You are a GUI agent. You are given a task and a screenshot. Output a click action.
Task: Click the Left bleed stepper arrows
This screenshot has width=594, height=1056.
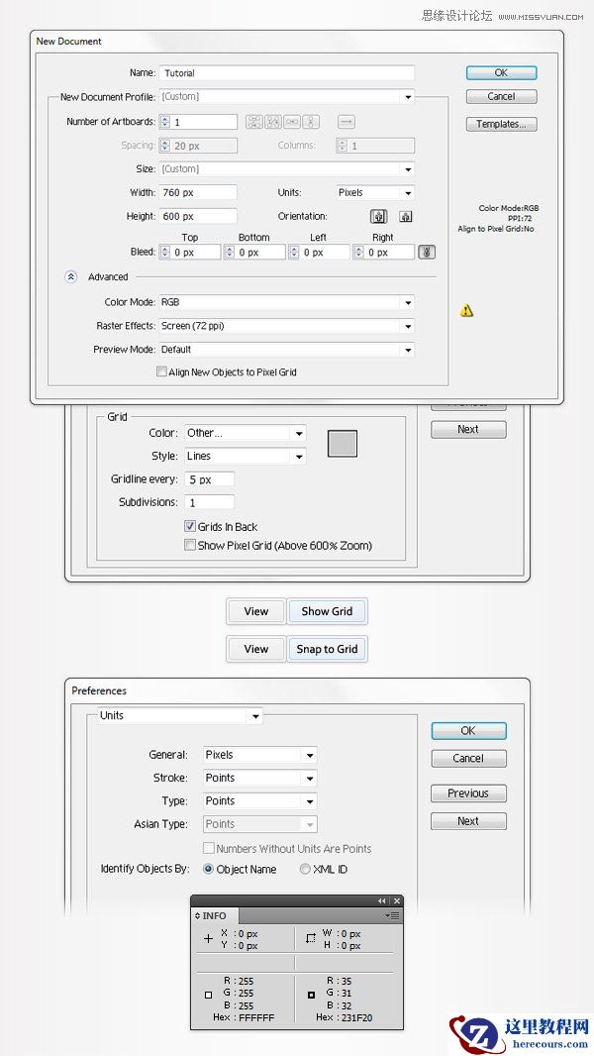tap(294, 252)
